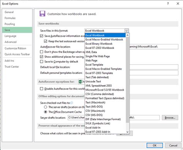Toggle Save AutoRecover information checkbox

[x=42, y=36]
